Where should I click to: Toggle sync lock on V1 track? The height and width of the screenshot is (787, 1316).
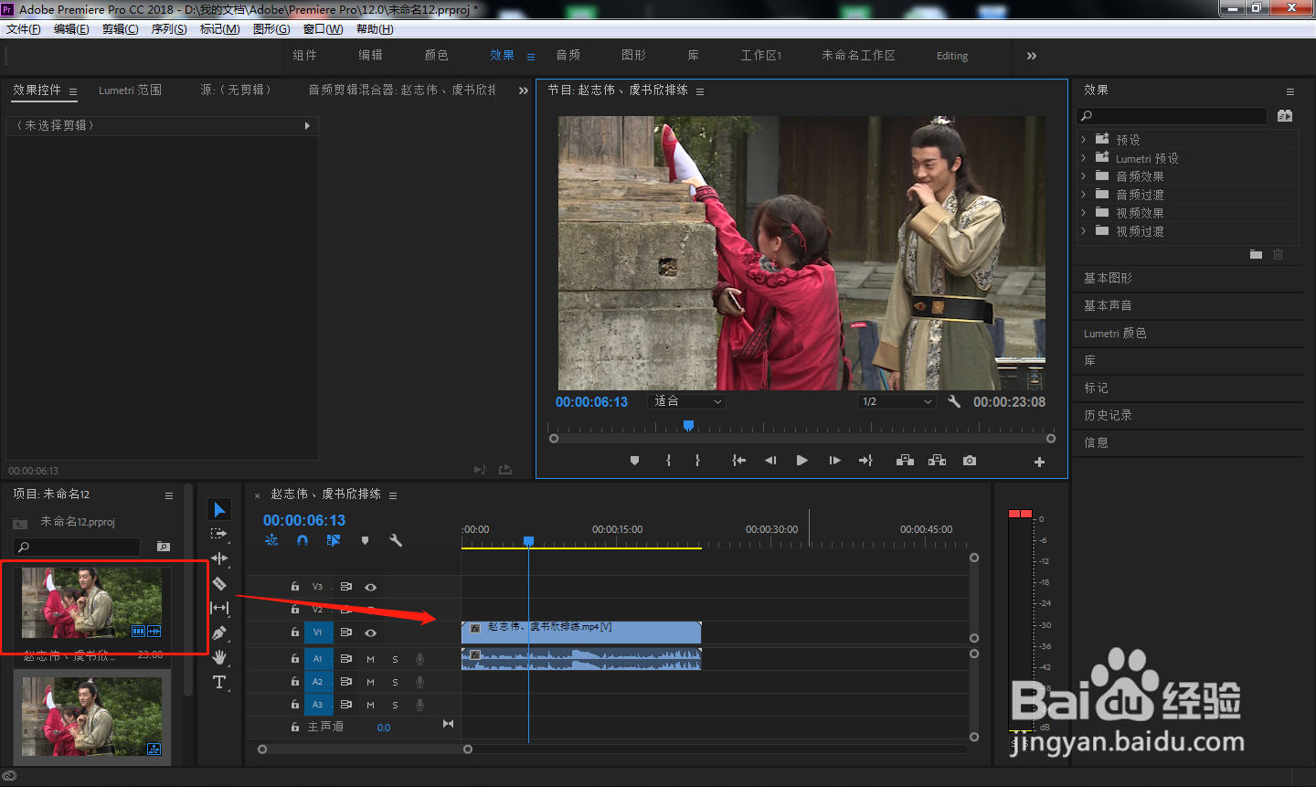tap(345, 633)
